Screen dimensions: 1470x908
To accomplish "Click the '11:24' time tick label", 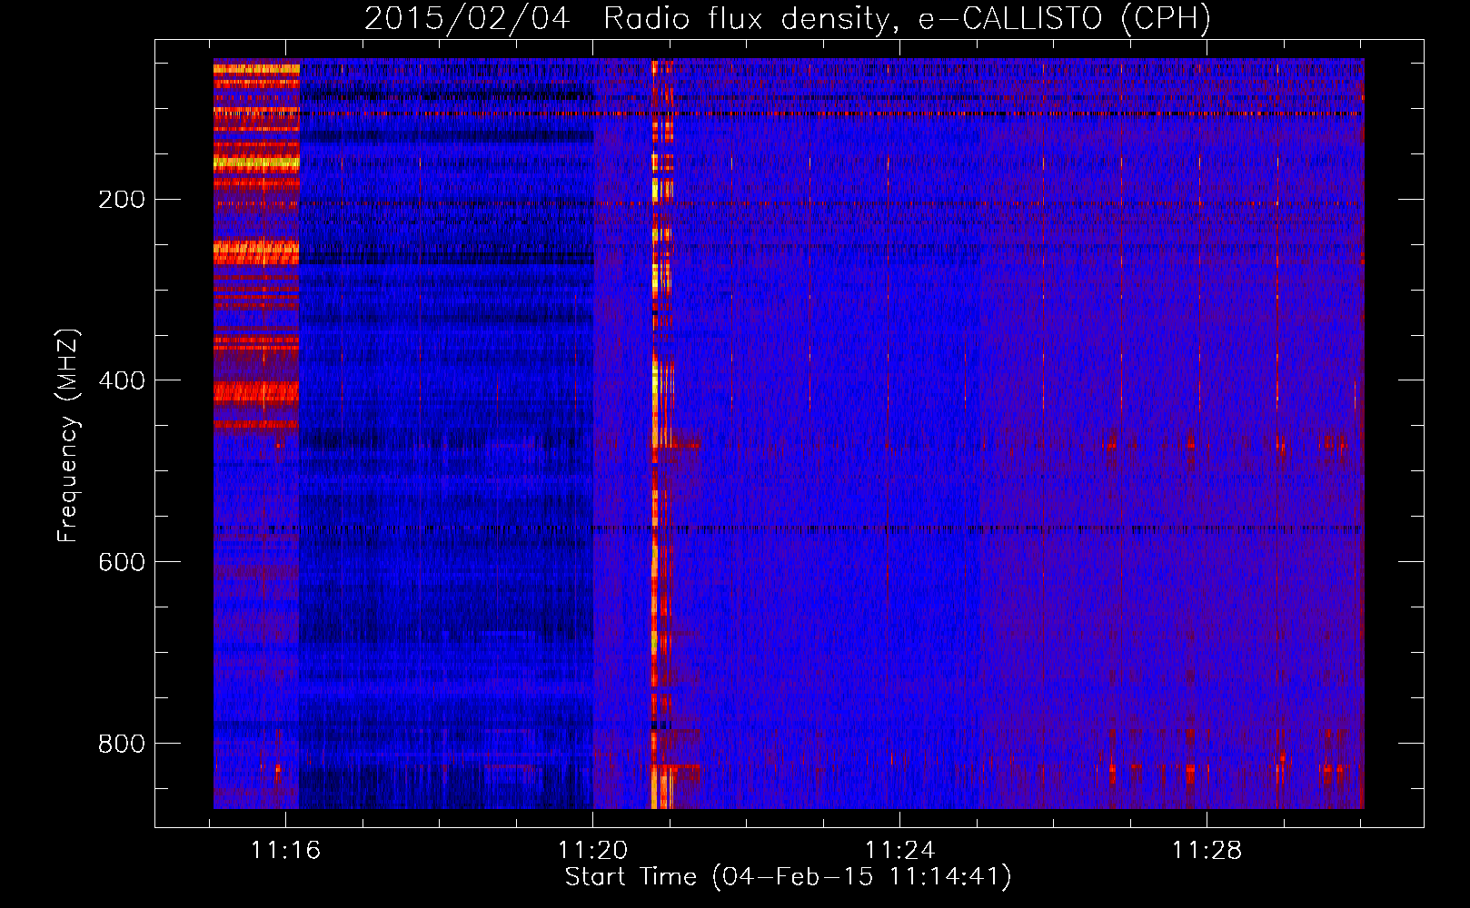I will (x=900, y=851).
